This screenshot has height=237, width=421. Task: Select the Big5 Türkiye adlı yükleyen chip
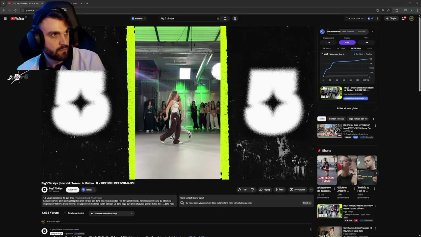[x=359, y=119]
